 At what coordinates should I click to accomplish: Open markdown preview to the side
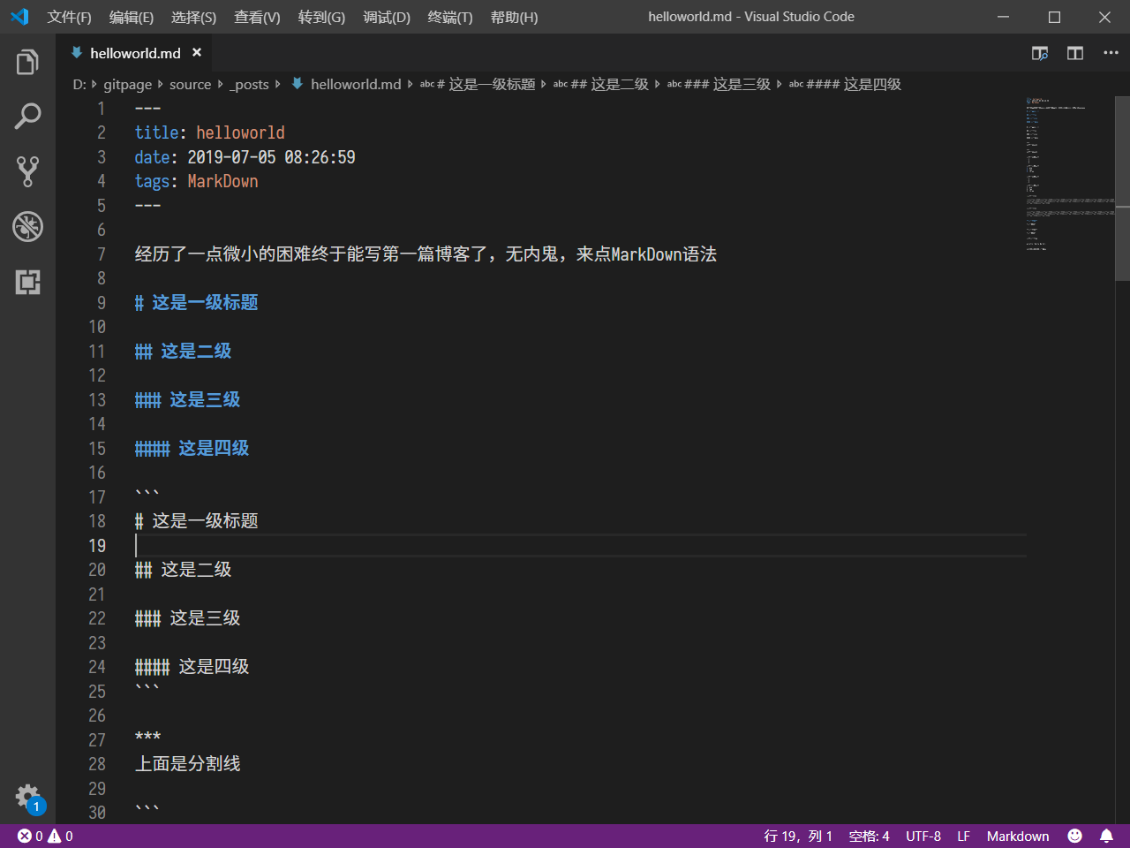pos(1040,53)
